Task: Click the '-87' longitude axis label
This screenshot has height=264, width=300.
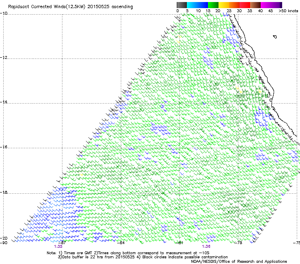Action: pyautogui.click(x=62, y=243)
